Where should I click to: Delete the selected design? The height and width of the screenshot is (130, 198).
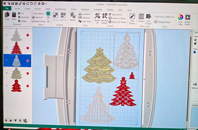pyautogui.click(x=22, y=21)
